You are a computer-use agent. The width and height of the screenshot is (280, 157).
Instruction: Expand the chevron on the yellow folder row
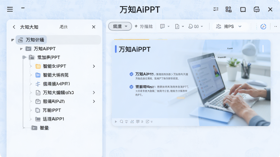[x=94, y=66]
